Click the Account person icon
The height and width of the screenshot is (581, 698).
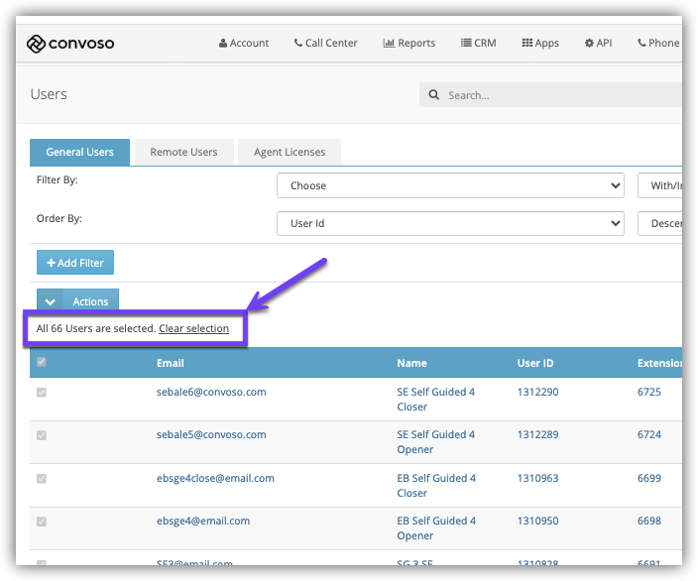(x=223, y=44)
